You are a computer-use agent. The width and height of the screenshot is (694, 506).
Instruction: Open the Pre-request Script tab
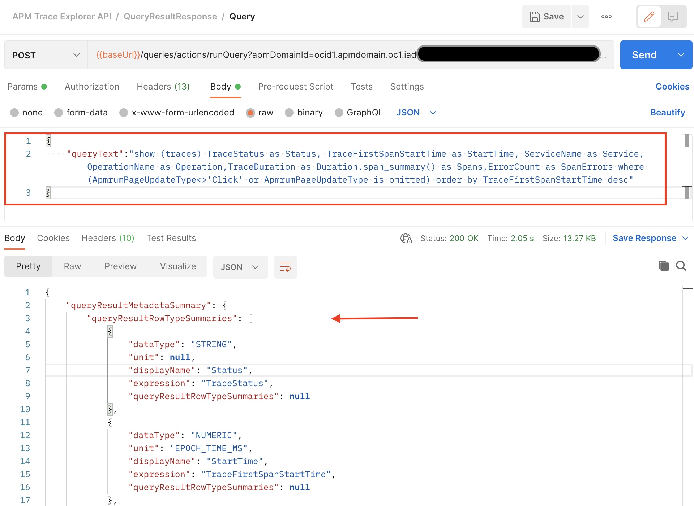[x=295, y=87]
